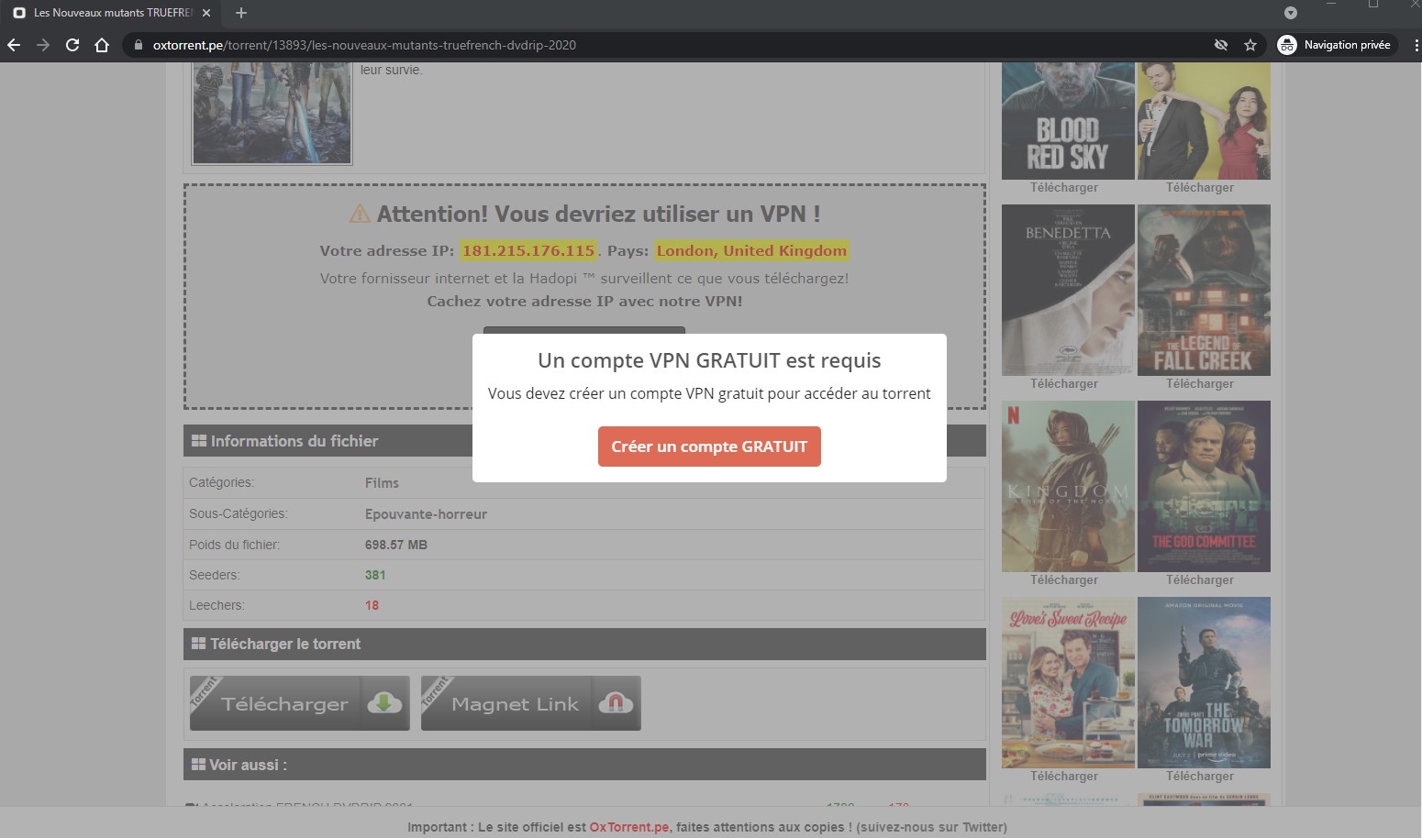
Task: Click Télécharger under The Tomorrow War
Action: click(x=1200, y=777)
